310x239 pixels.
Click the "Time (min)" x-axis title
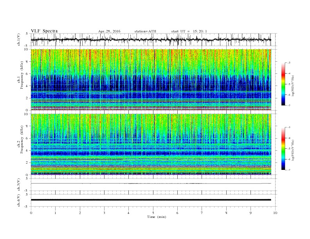[x=157, y=217]
